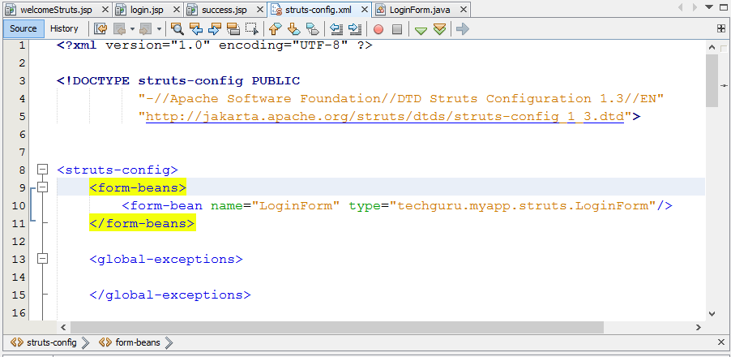
Task: Shift line left icon
Action: coord(336,29)
